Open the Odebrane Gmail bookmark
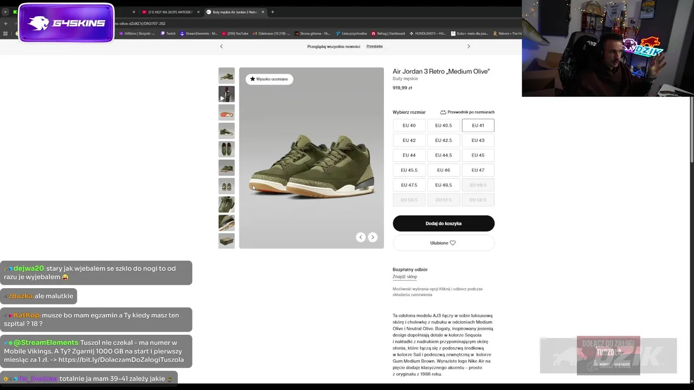This screenshot has width=694, height=390. 272,34
